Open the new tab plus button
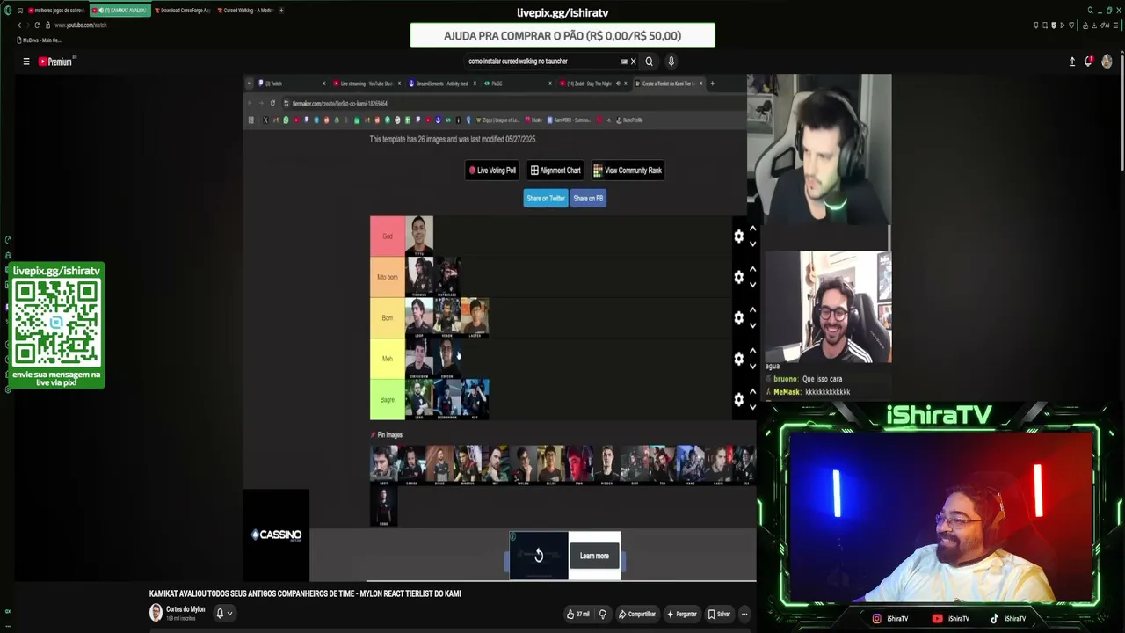 click(x=281, y=11)
